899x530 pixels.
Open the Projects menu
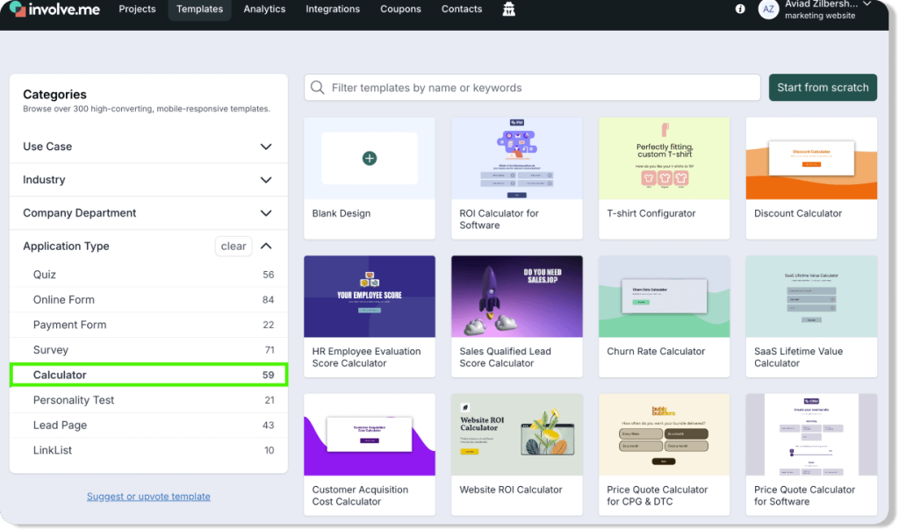[137, 9]
